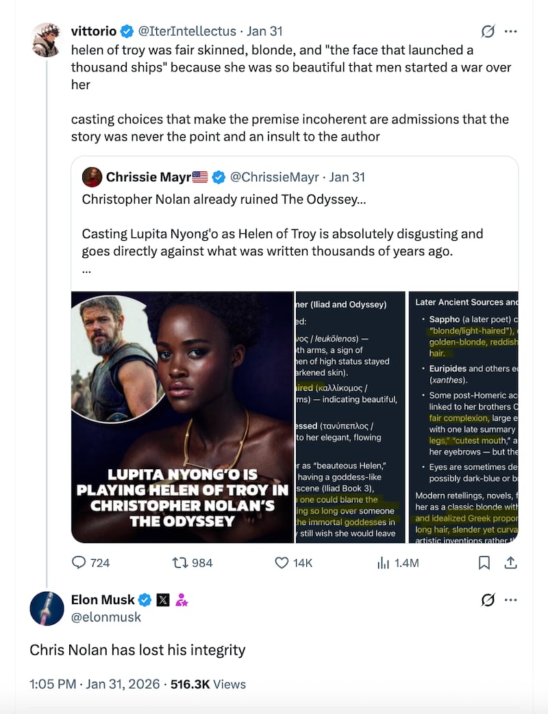The height and width of the screenshot is (714, 548).
Task: Bookmark vittorio's tweet
Action: [484, 562]
